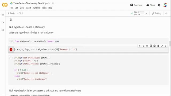The height and width of the screenshot is (96, 171).
Task: Open the cell editor settings gear
Action: click(154, 46)
